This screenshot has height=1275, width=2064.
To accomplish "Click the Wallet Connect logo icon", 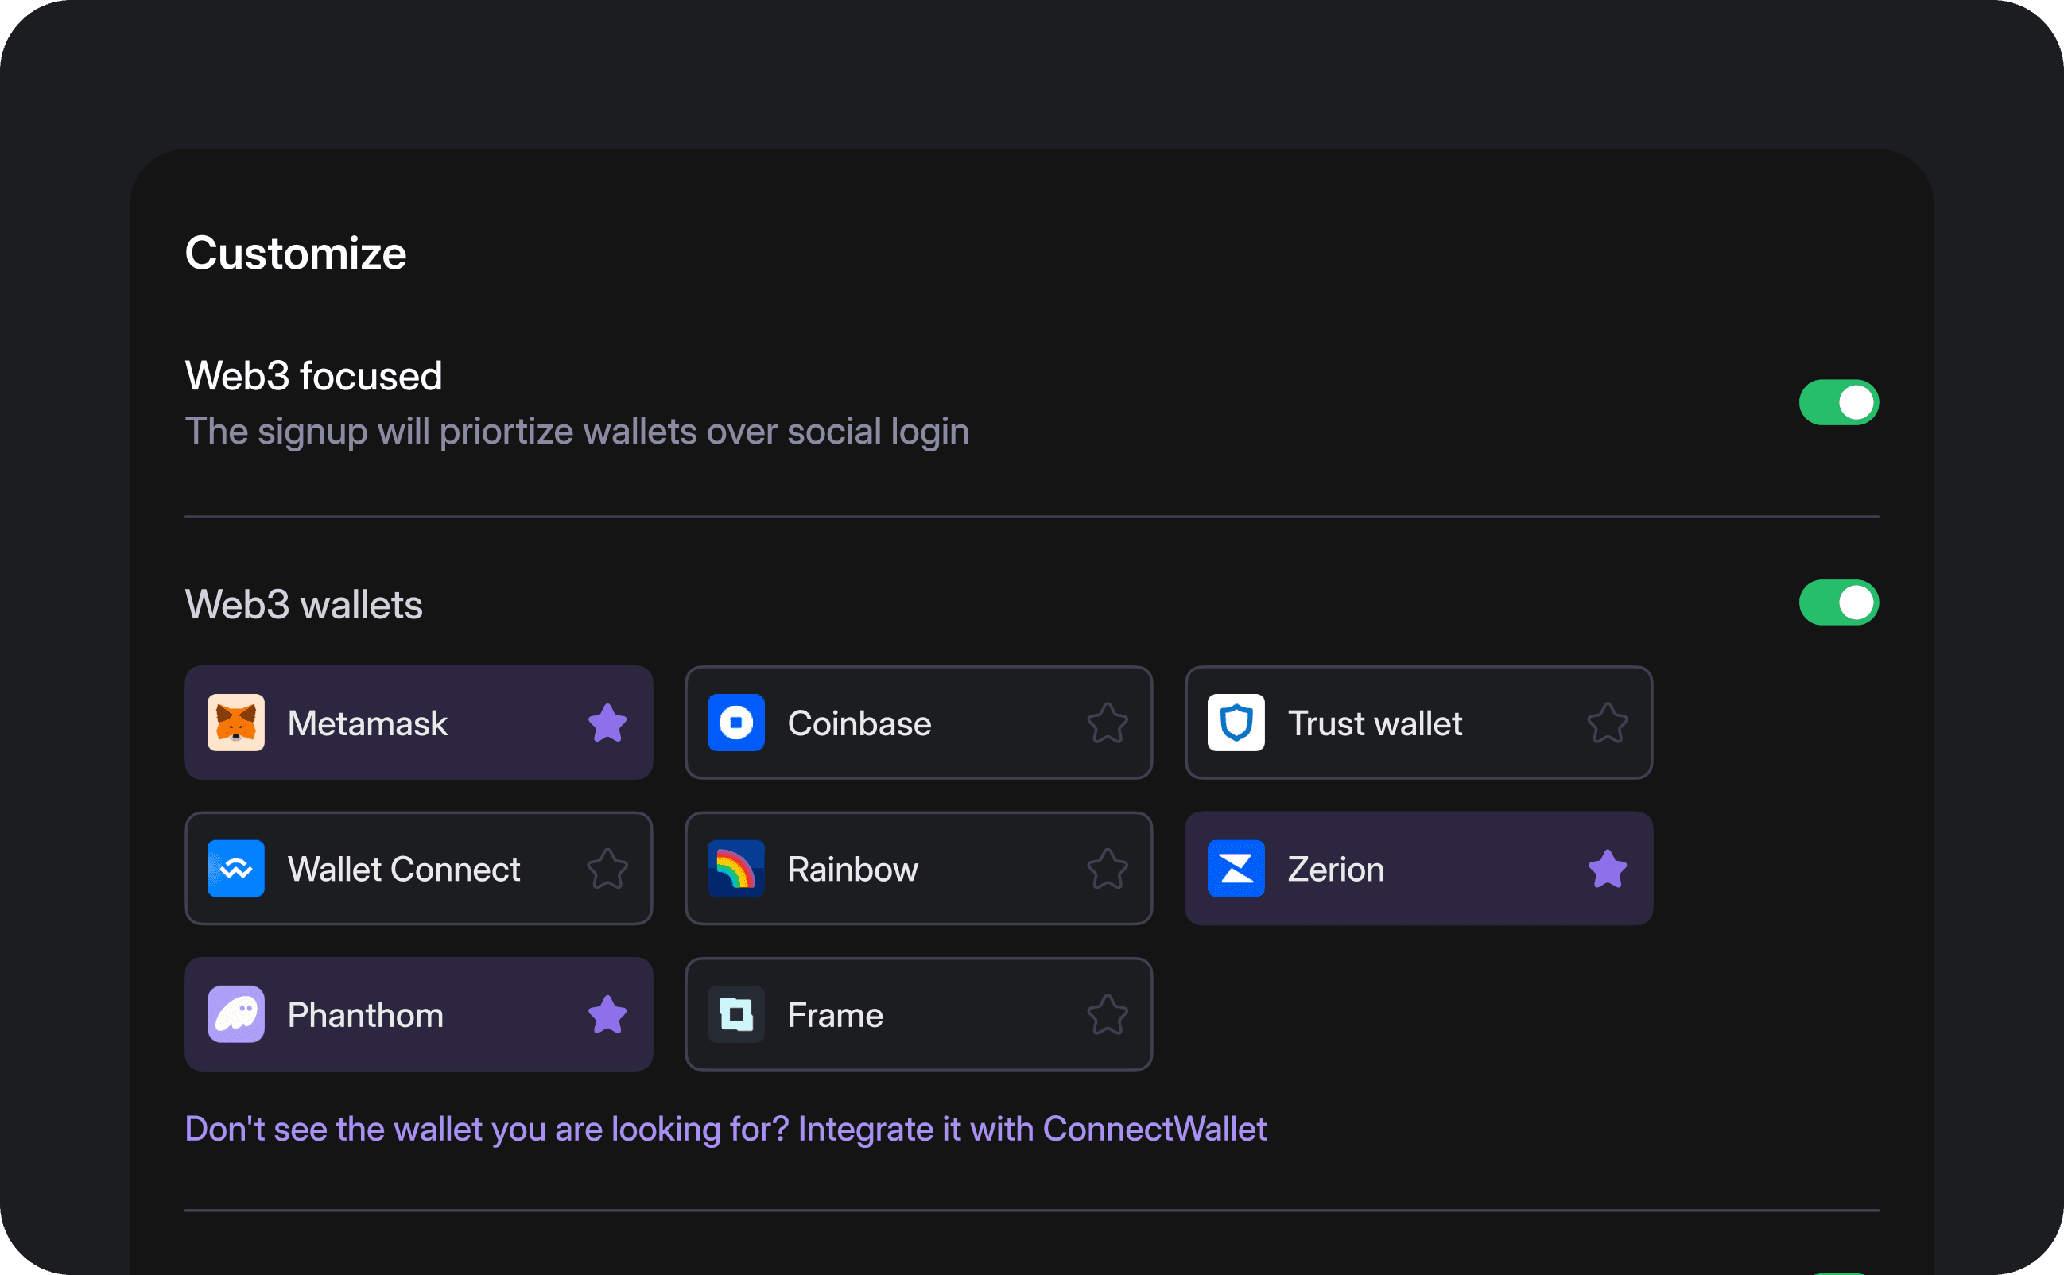I will pyautogui.click(x=236, y=869).
